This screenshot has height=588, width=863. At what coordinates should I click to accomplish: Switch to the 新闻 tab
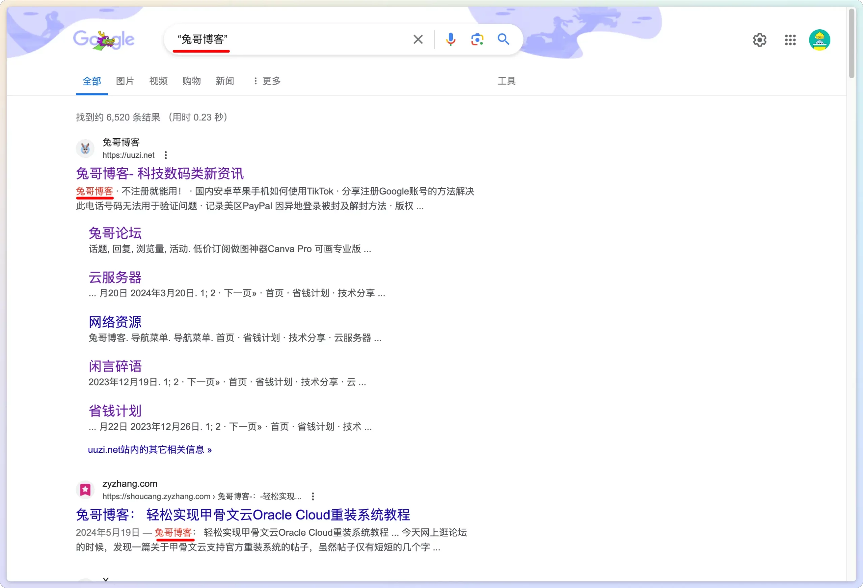click(225, 81)
